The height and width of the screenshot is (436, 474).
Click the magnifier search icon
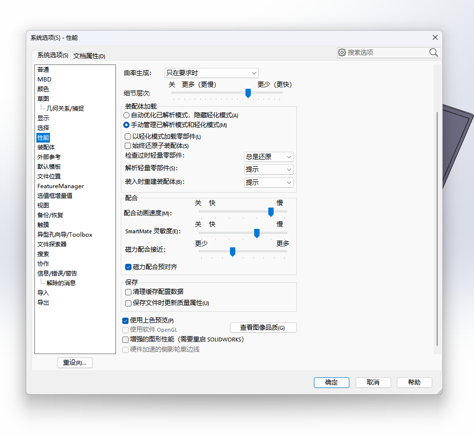click(433, 52)
